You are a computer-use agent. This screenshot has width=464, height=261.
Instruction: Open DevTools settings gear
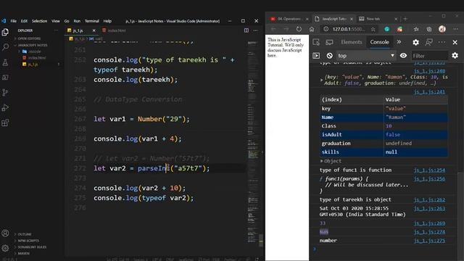click(x=415, y=42)
